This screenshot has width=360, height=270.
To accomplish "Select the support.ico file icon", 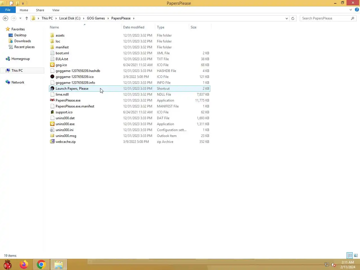I will 52,112.
